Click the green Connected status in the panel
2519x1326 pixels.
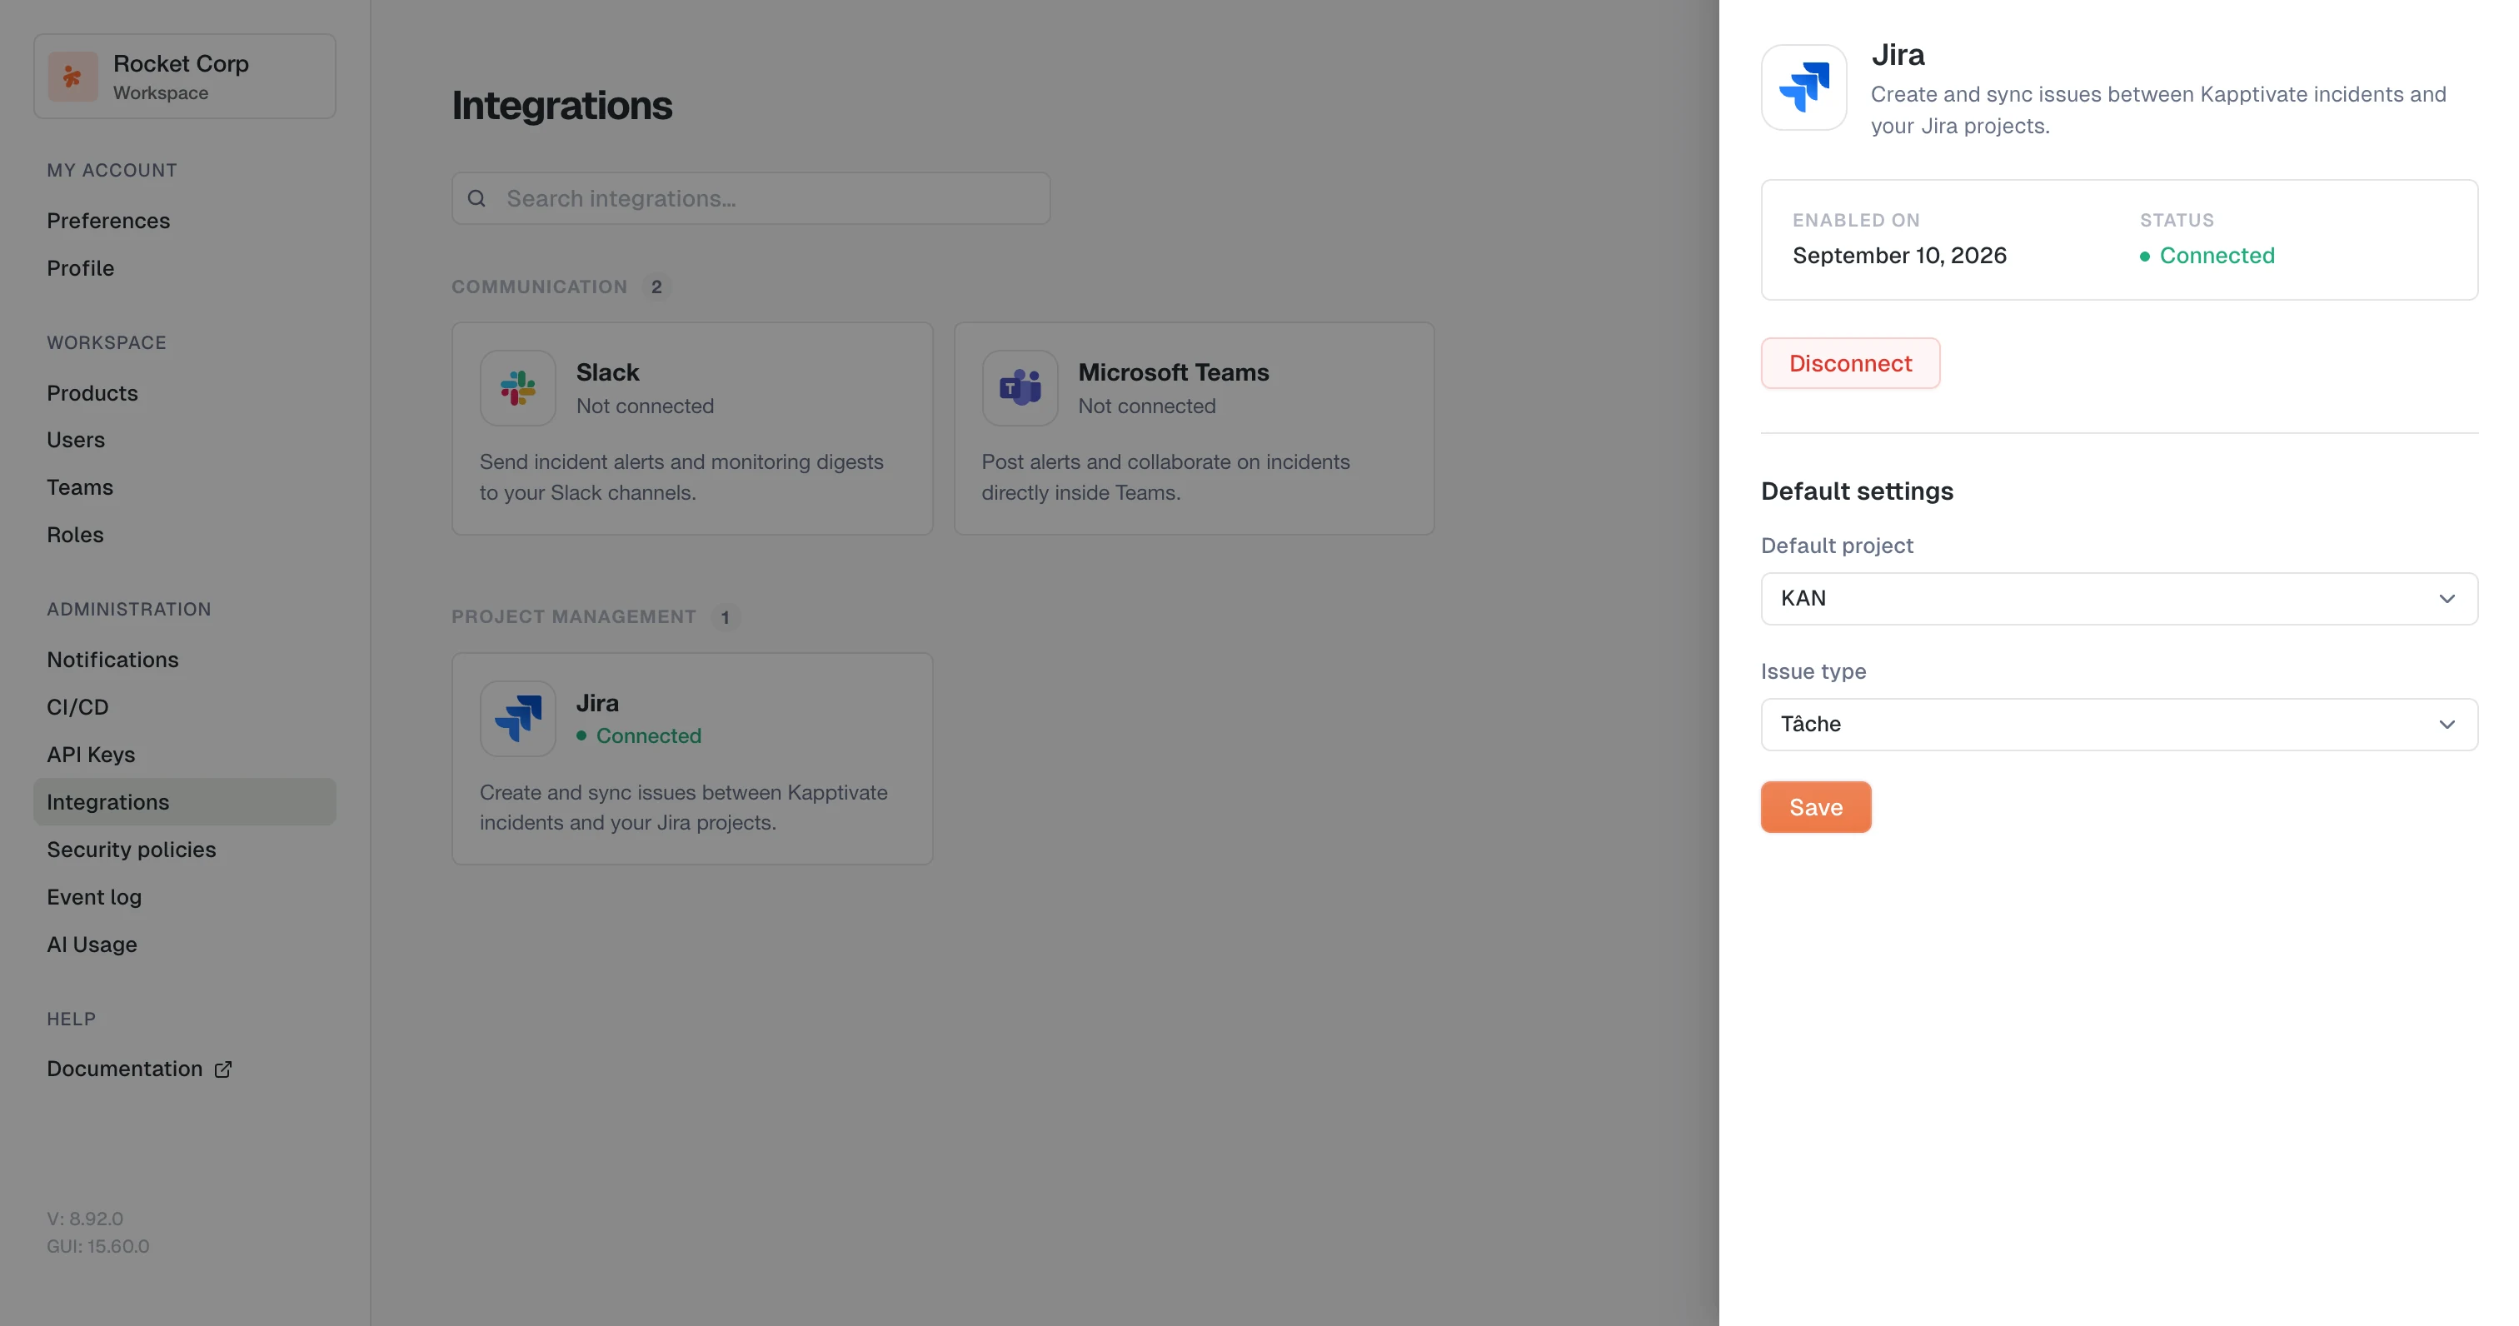click(2207, 257)
